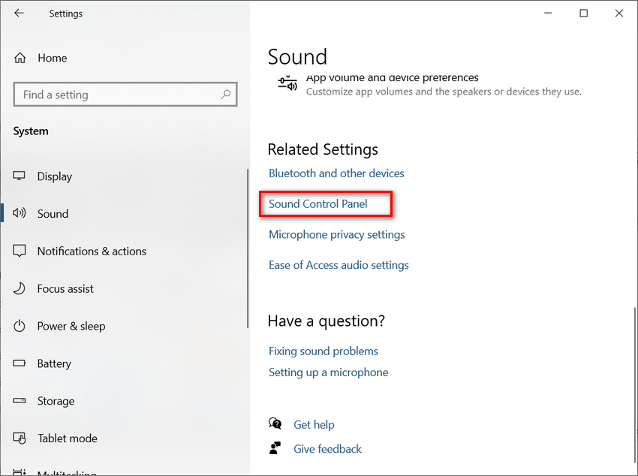Click the Storage drive icon
The width and height of the screenshot is (638, 476).
coord(20,401)
